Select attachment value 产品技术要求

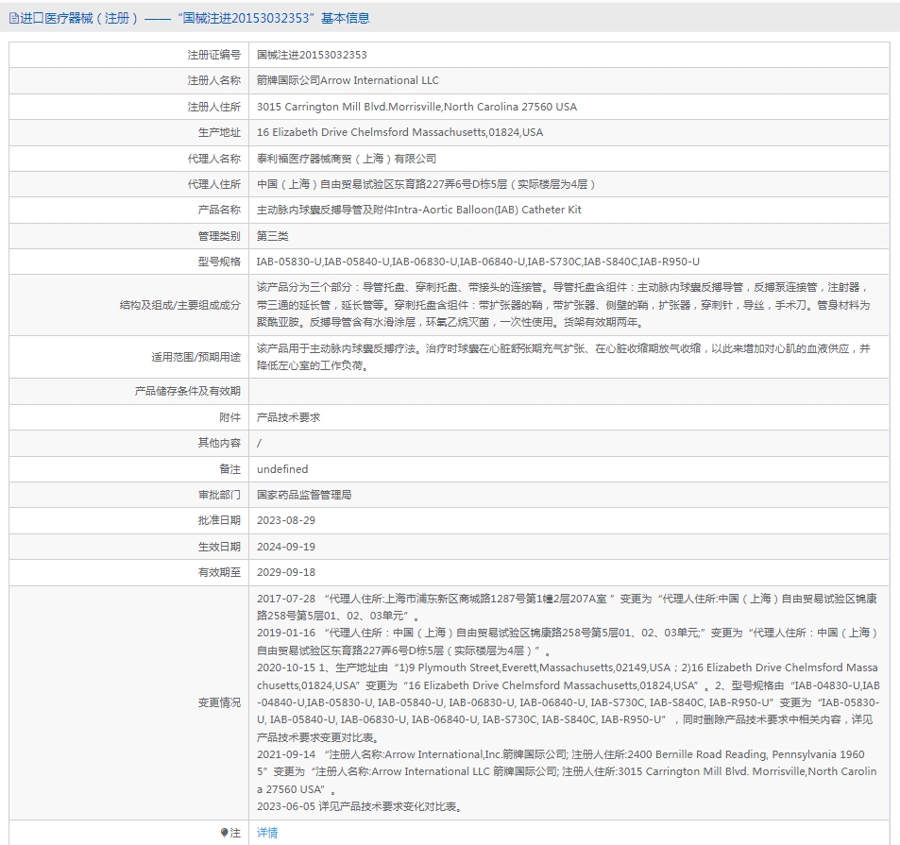[288, 417]
